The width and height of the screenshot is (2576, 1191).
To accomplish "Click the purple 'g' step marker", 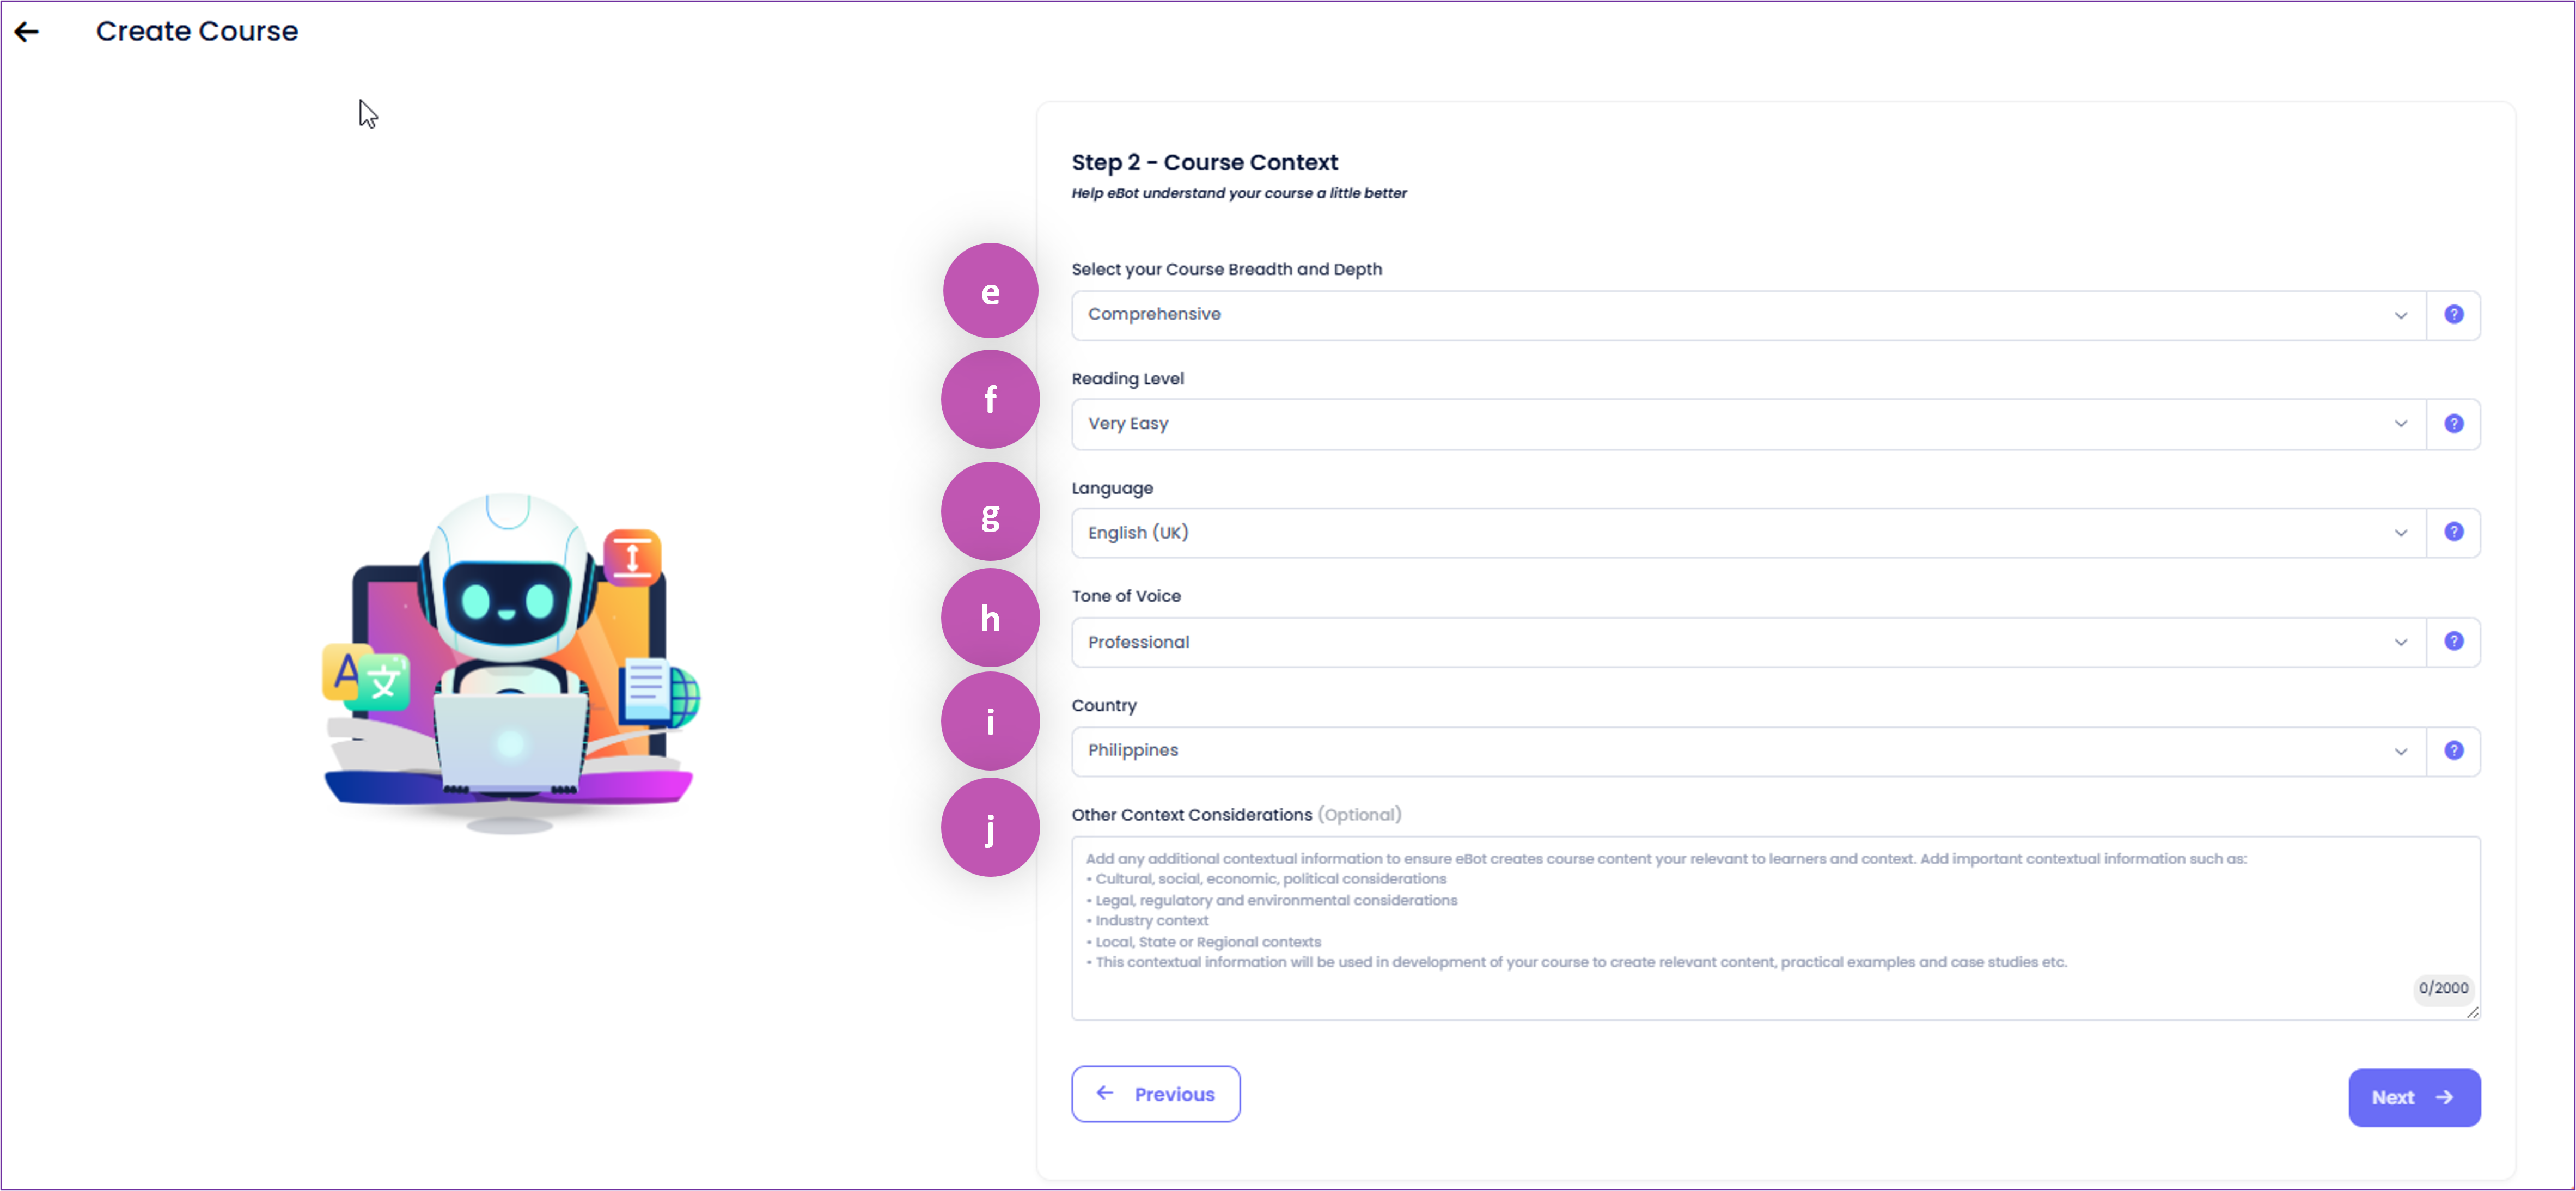I will click(990, 513).
